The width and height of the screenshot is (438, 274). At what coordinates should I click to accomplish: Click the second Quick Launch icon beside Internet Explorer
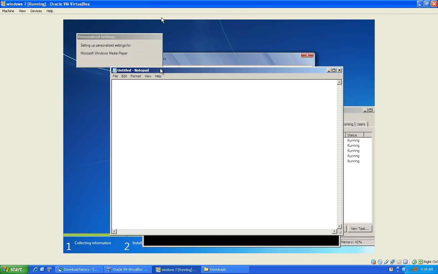click(x=42, y=269)
